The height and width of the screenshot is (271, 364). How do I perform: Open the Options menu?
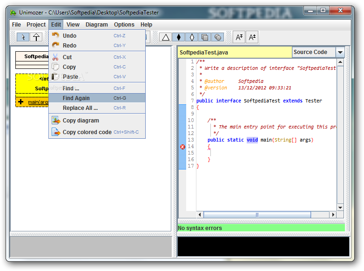coord(124,25)
